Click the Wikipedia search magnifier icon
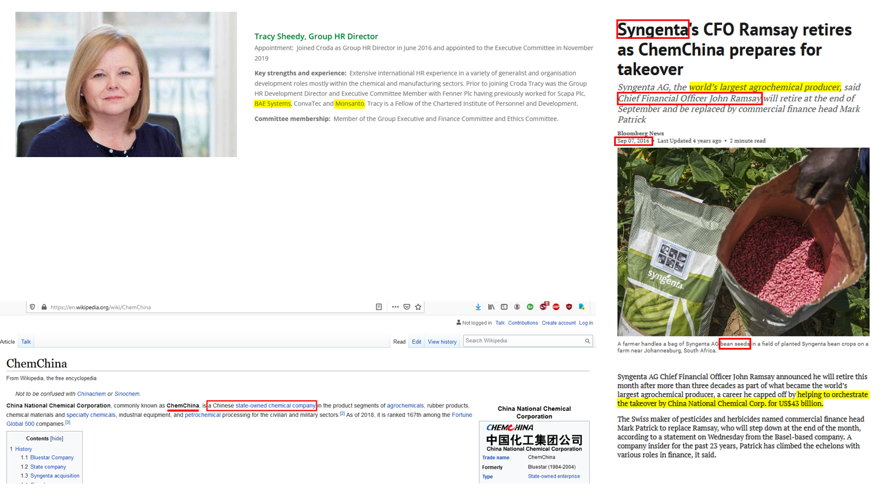The image size is (879, 496). 588,341
